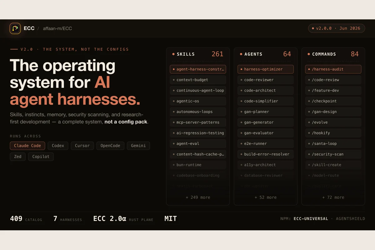
Task: Select the Copilot harness chip
Action: pyautogui.click(x=41, y=157)
